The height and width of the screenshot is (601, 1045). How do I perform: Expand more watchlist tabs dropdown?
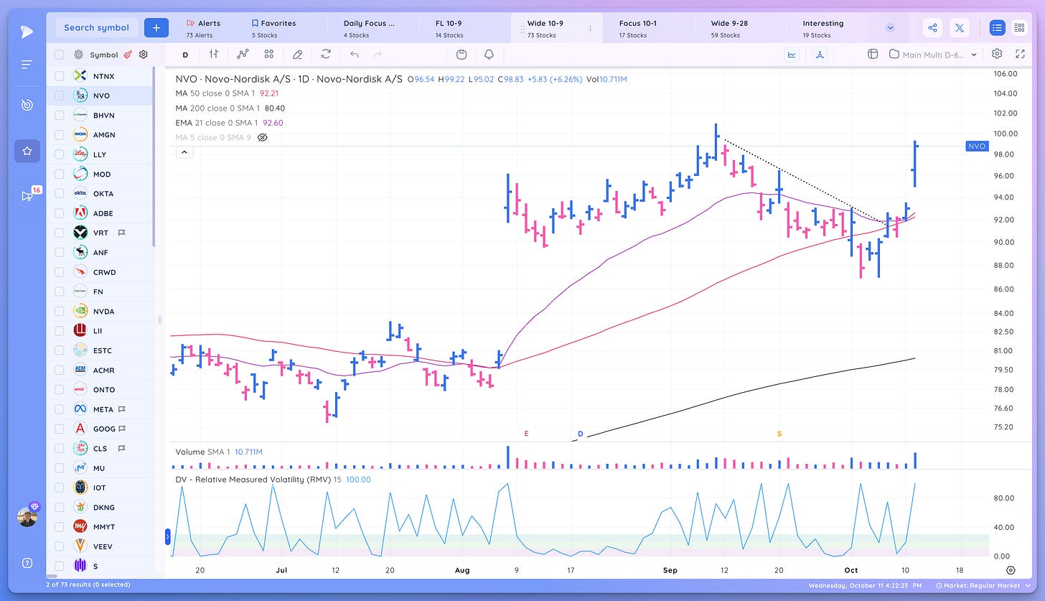tap(890, 28)
